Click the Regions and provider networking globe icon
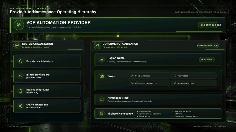The image size is (236, 132). (x=20, y=91)
